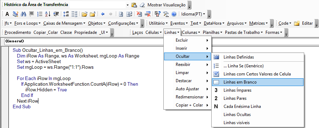Click the binoculars find icon
Screen dimensions: 319x128
pyautogui.click(x=24, y=14)
